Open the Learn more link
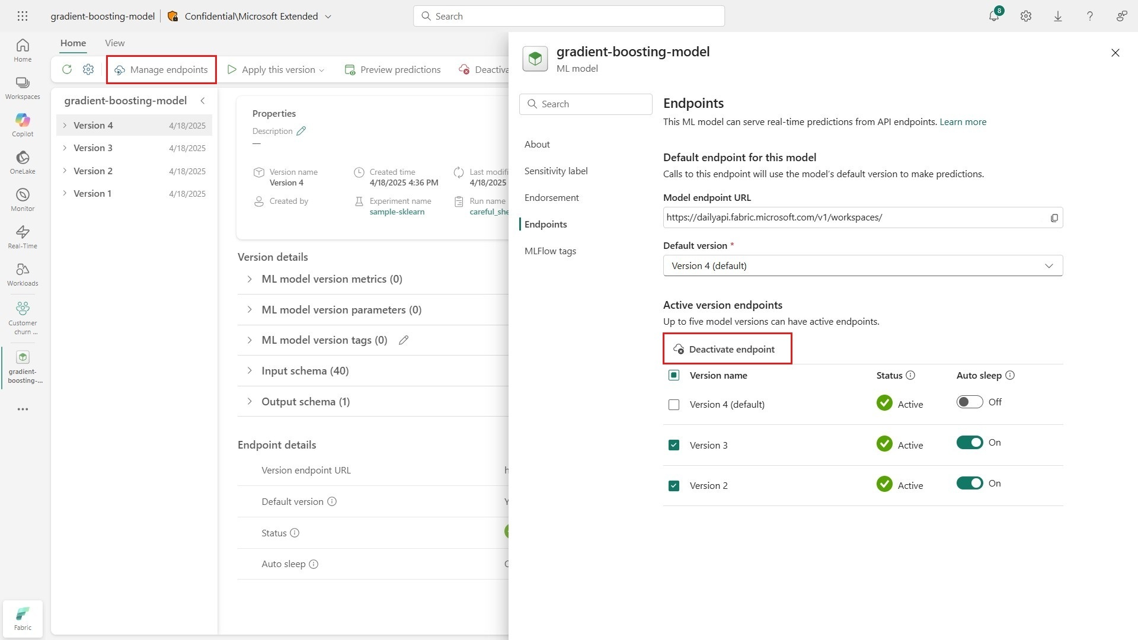This screenshot has width=1138, height=640. 963,121
